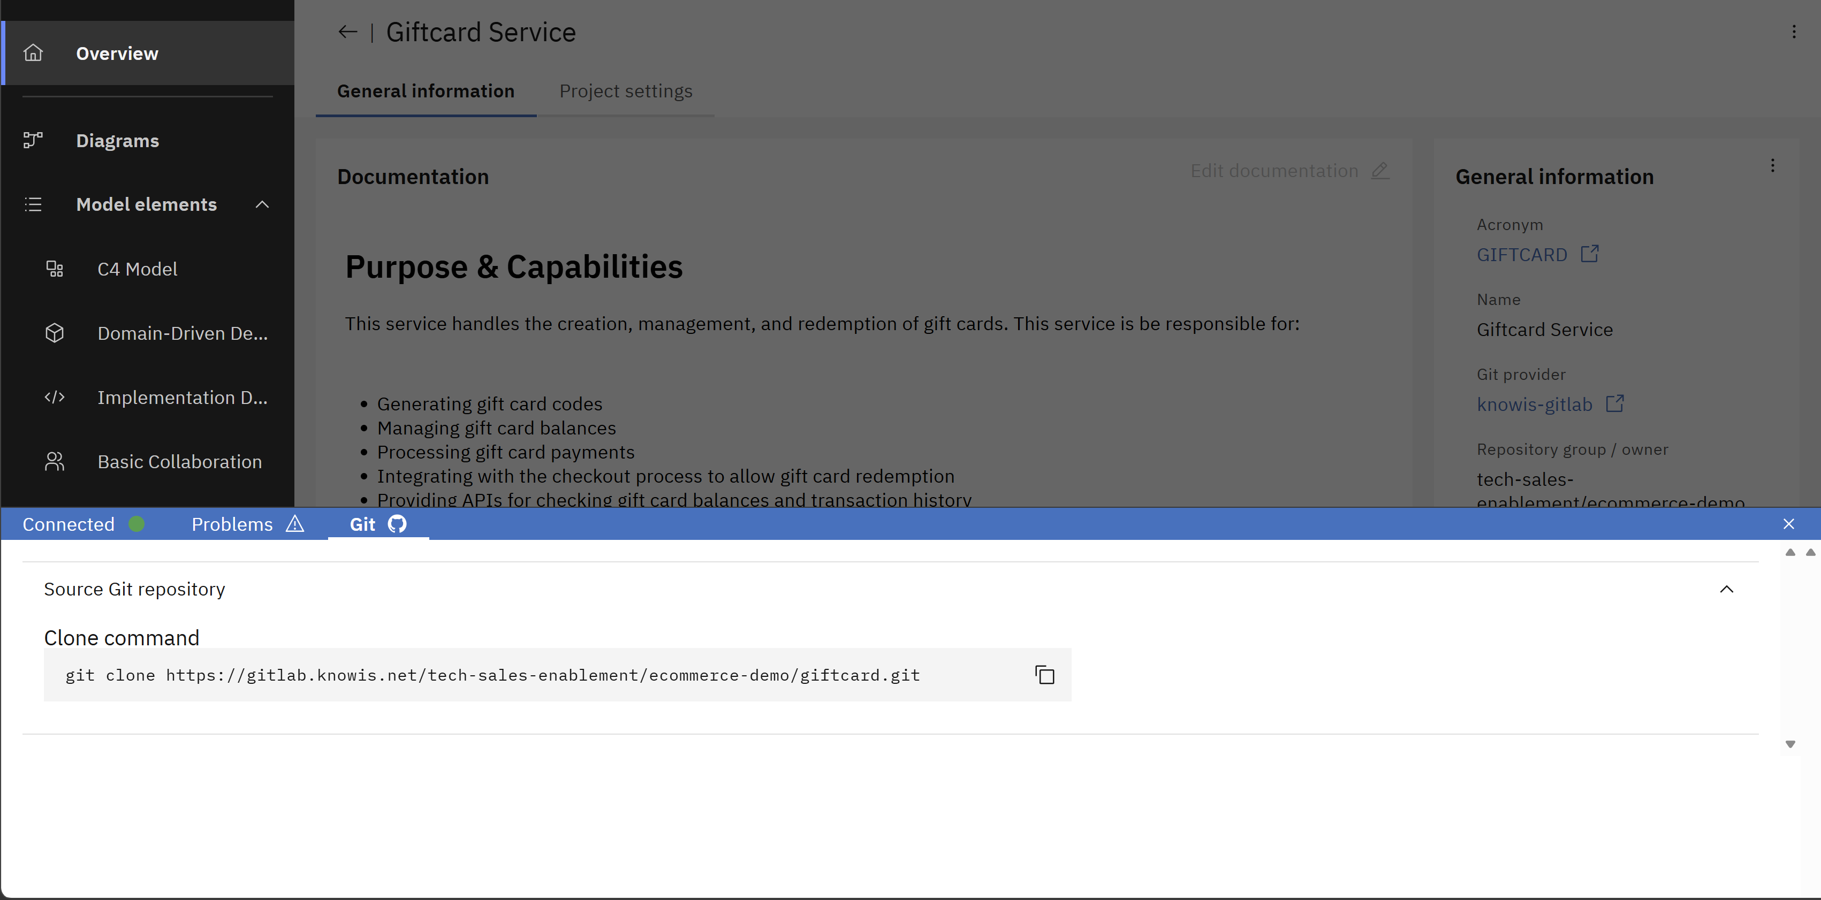This screenshot has width=1821, height=900.
Task: Open the page options menu at top right
Action: [1793, 32]
